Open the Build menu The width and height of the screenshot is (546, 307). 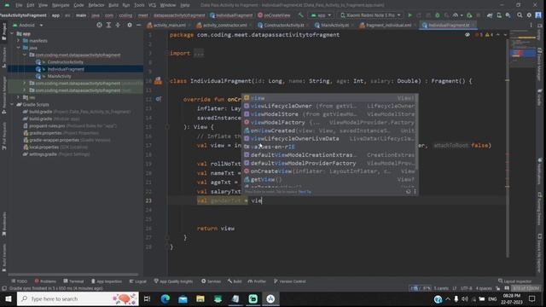[113, 5]
